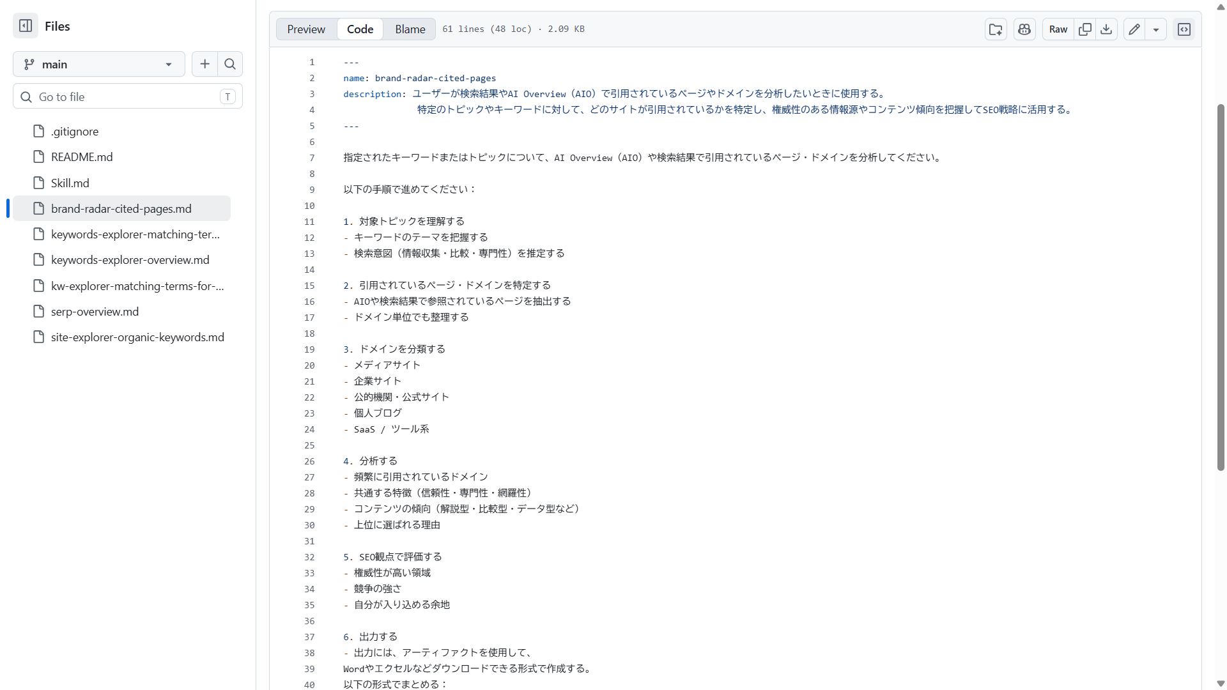Open the code symbols panel
The image size is (1227, 690).
click(1184, 29)
